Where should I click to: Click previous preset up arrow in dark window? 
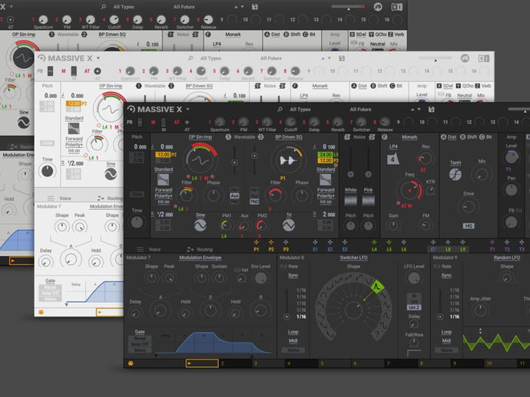click(412, 110)
